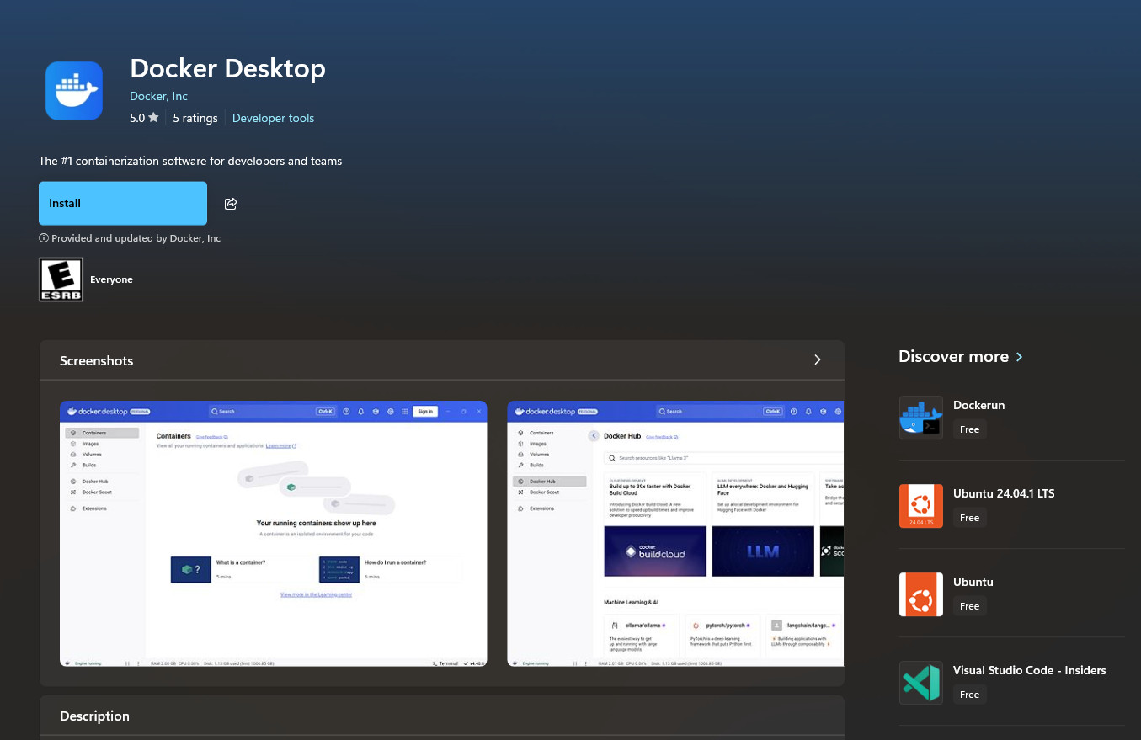Click the Provided and updated by Docker, Inc text
The width and height of the screenshot is (1141, 740).
(x=136, y=238)
